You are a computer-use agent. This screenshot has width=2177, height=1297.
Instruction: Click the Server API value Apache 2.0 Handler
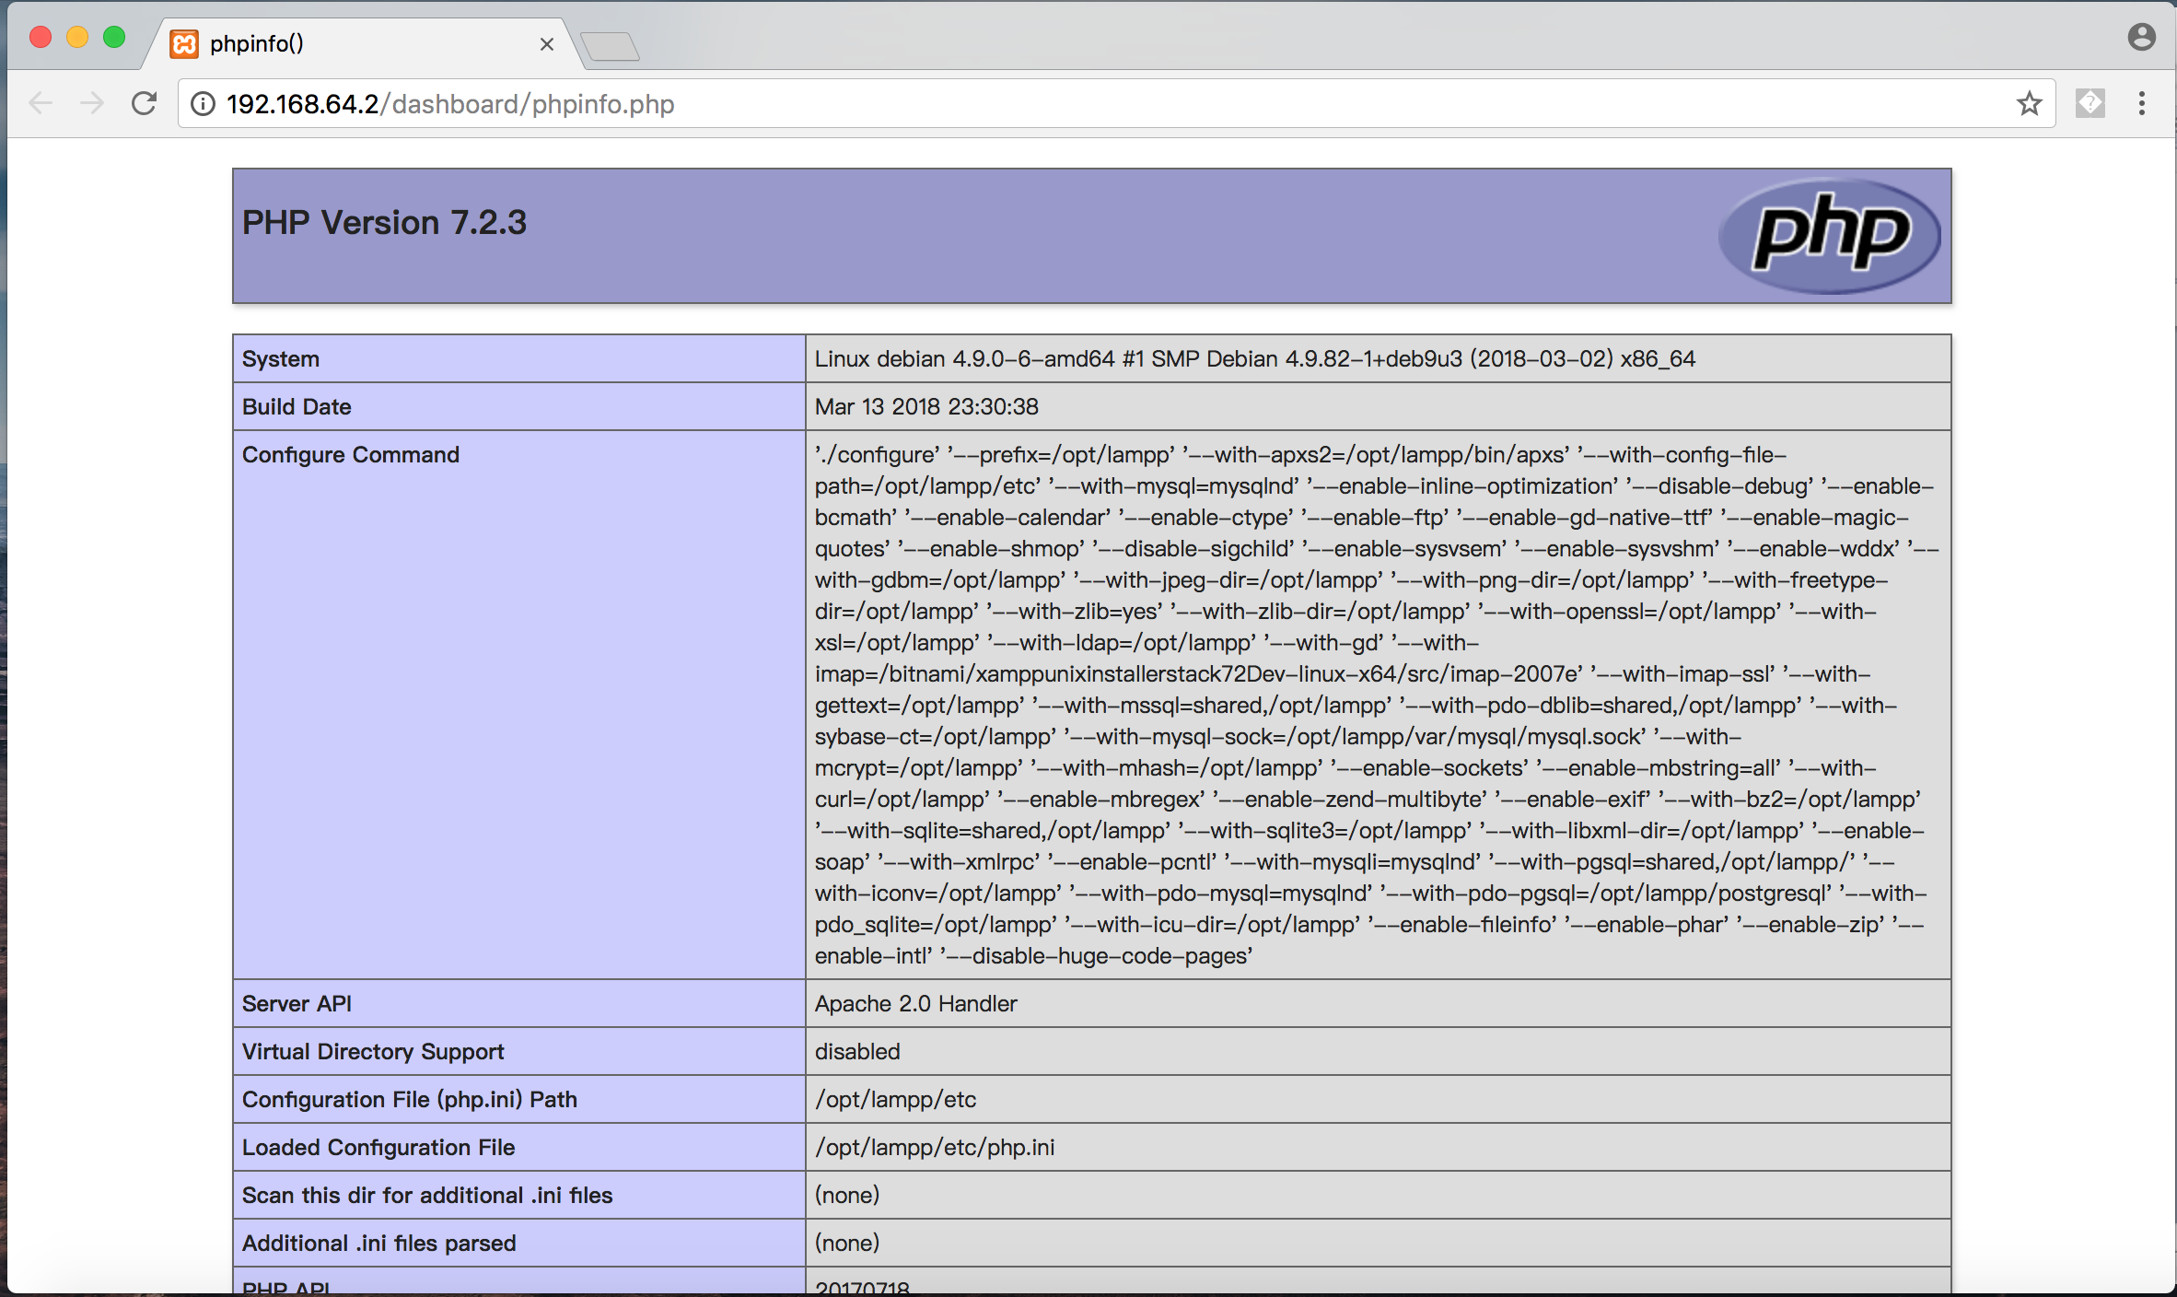[915, 1003]
